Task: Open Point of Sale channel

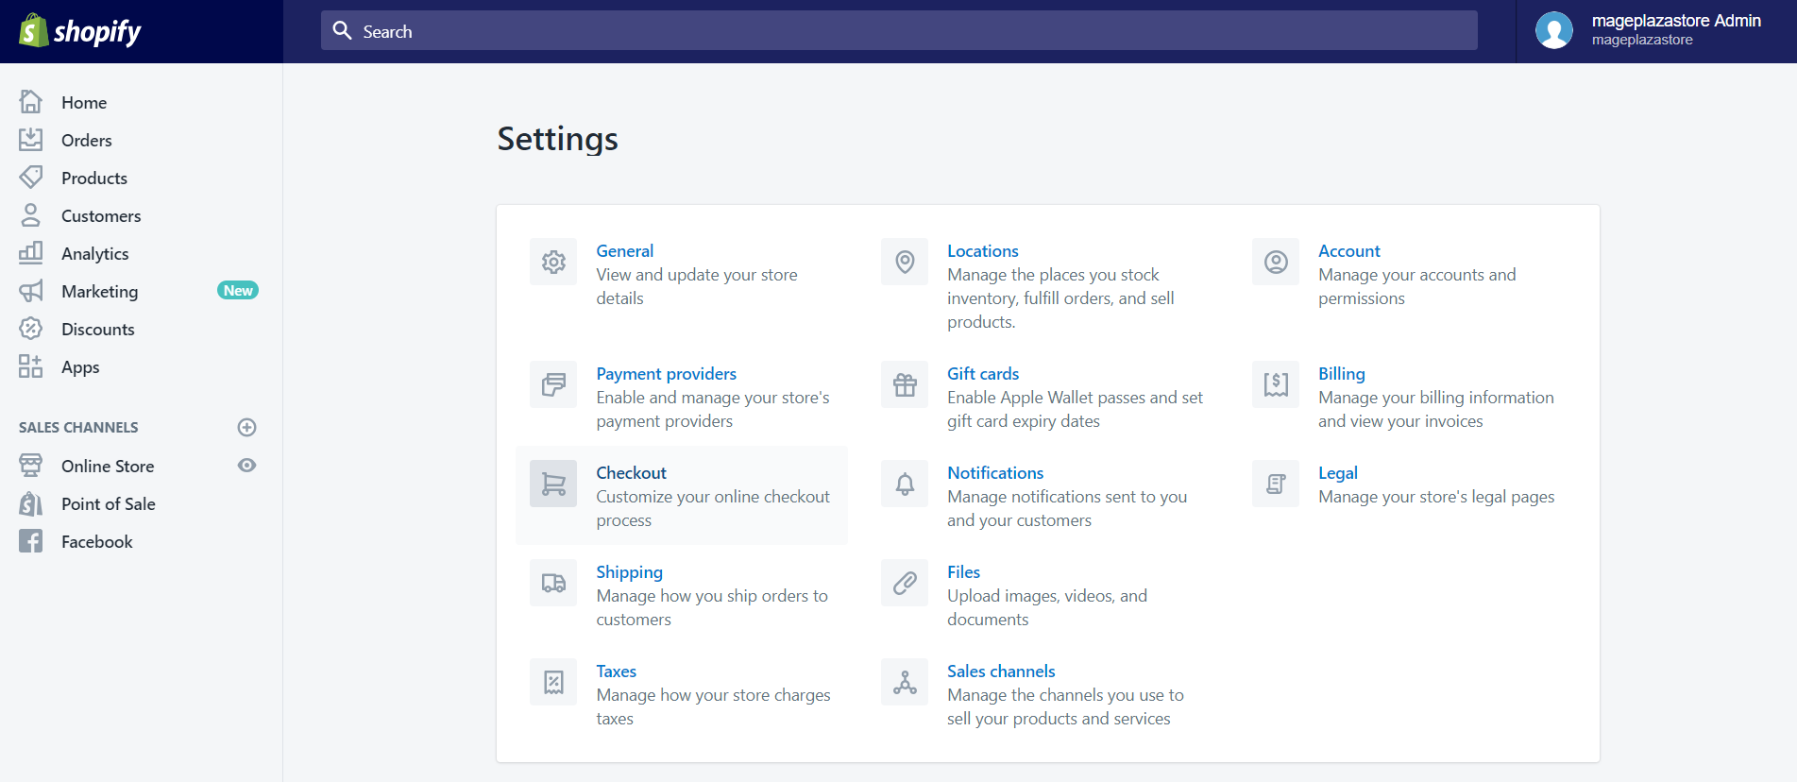Action: click(109, 503)
